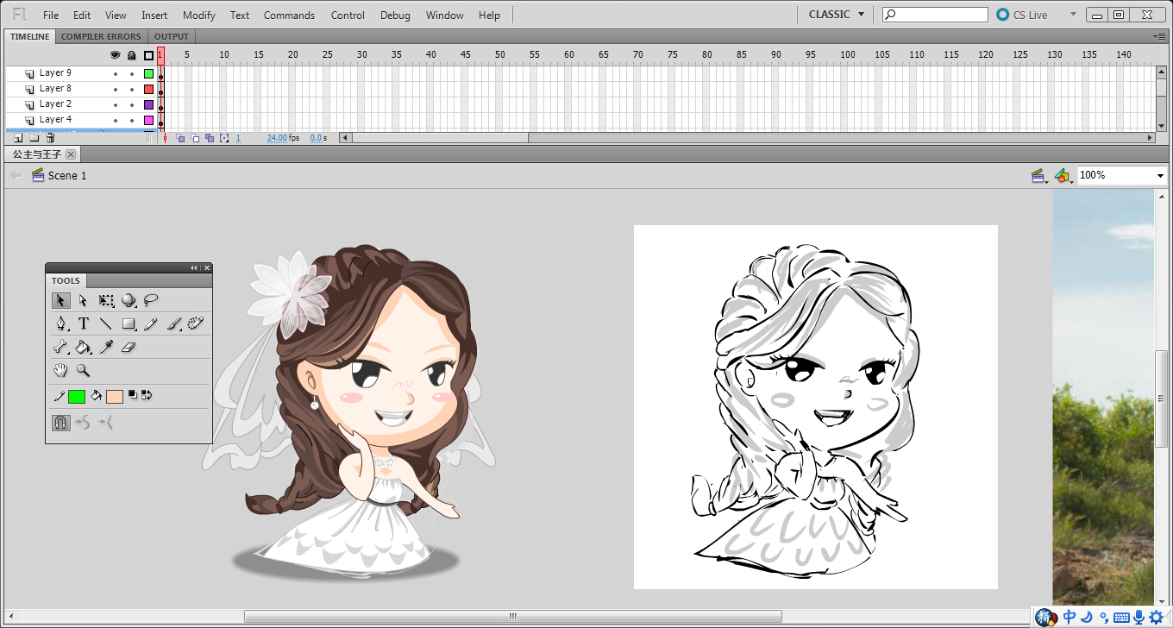Toggle outline mode square for Layer 2
Image resolution: width=1173 pixels, height=628 pixels.
coord(148,104)
